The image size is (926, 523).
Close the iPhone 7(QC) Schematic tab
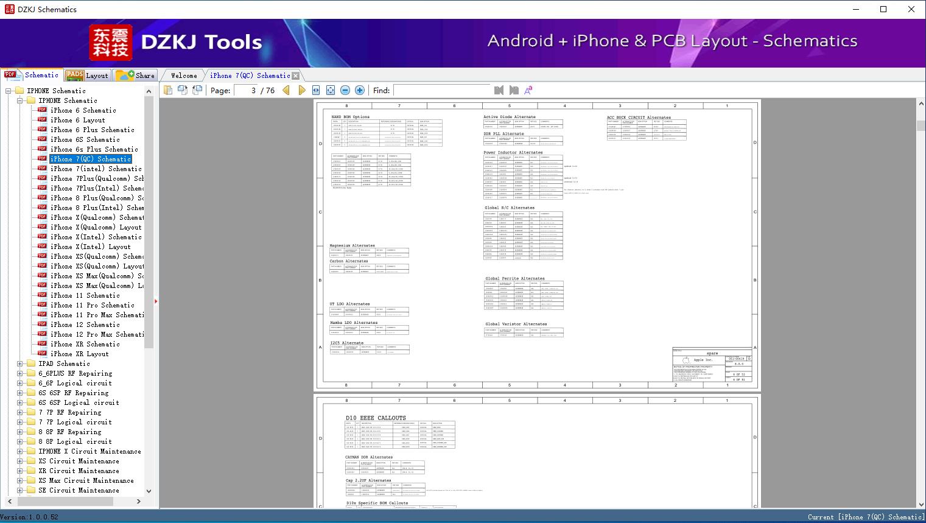click(296, 75)
